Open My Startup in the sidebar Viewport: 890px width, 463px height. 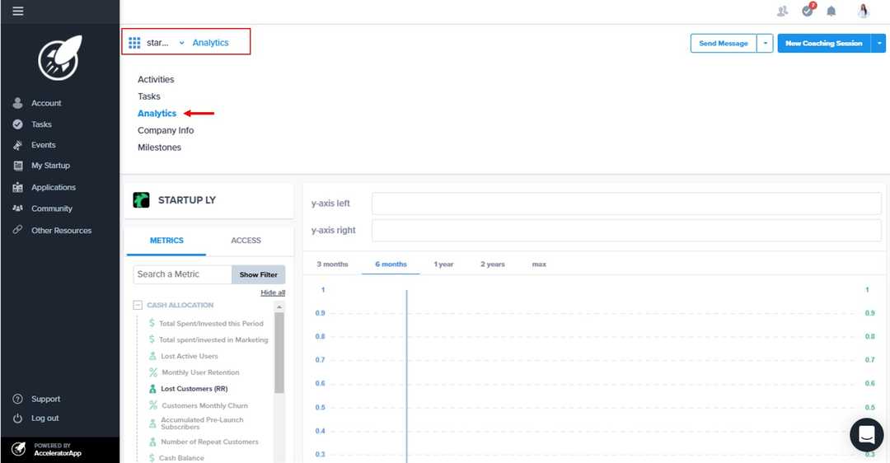[50, 166]
